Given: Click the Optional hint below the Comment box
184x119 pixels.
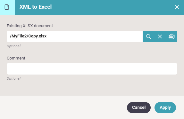Looking at the screenshot, I should (x=13, y=78).
